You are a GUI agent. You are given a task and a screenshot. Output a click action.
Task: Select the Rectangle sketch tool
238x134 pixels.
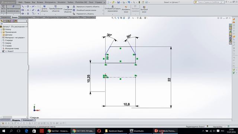coord(23,10)
